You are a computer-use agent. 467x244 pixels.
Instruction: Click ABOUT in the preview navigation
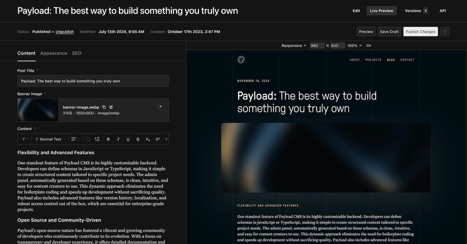point(355,60)
